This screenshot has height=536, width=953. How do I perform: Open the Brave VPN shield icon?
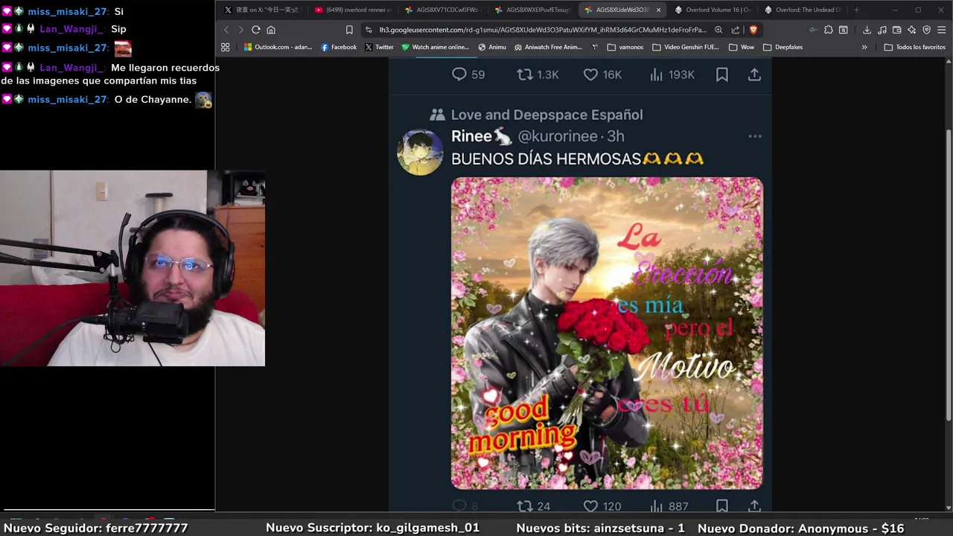tap(926, 30)
